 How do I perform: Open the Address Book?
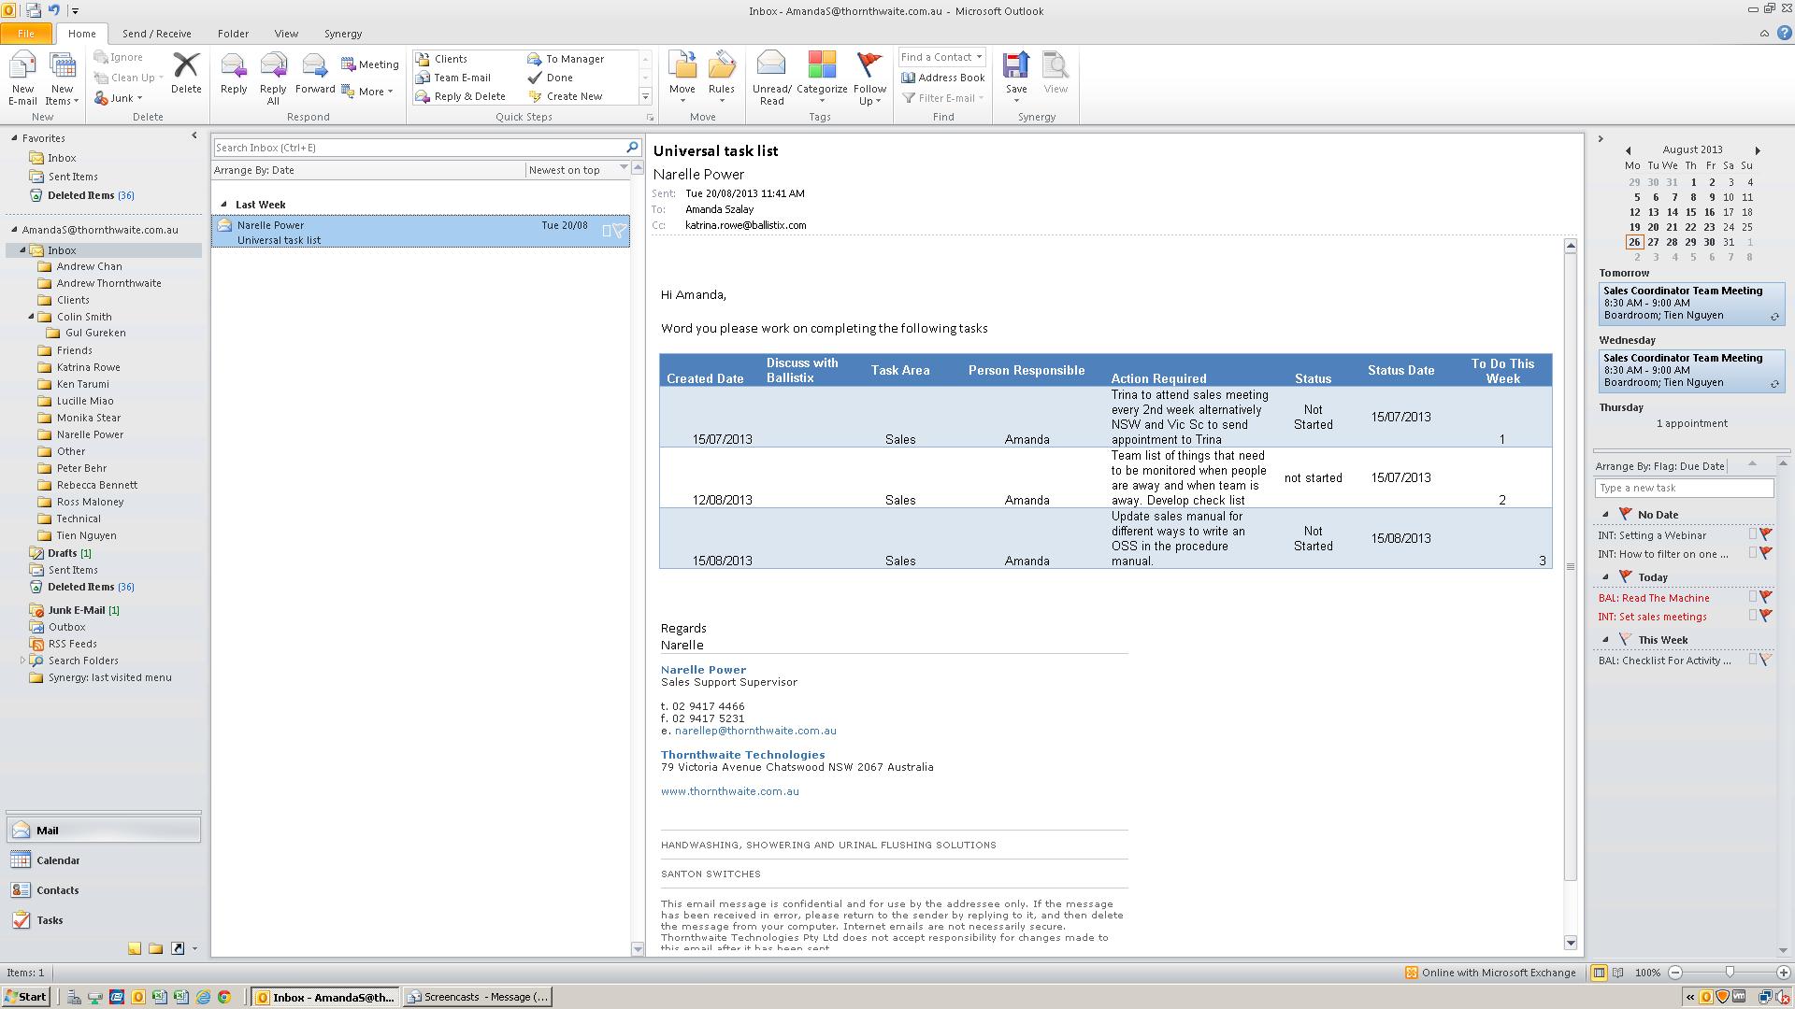943,78
